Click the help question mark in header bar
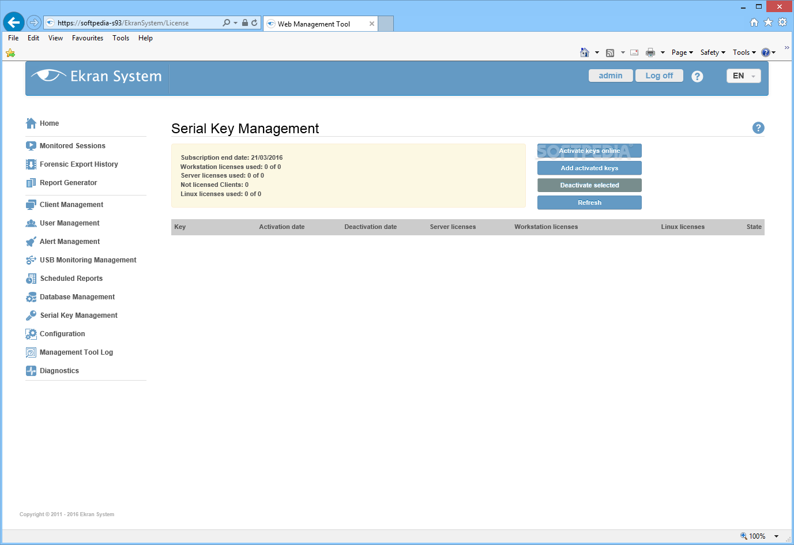 pos(697,76)
